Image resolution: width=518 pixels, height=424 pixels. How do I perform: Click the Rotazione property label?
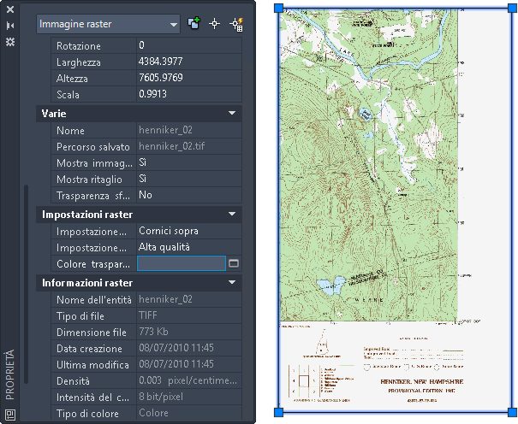pos(78,46)
